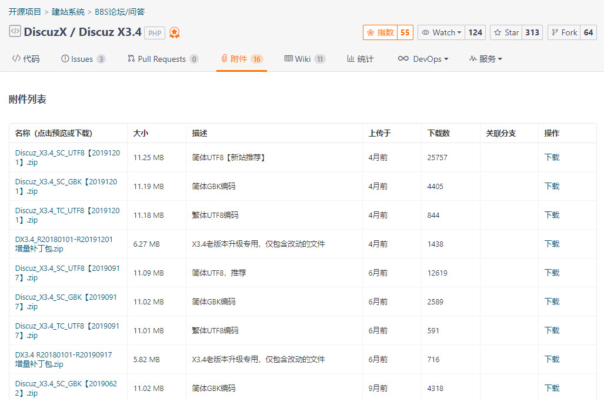Click the GVP medal icon next to DiscuzX
The image size is (604, 401).
[x=174, y=32]
